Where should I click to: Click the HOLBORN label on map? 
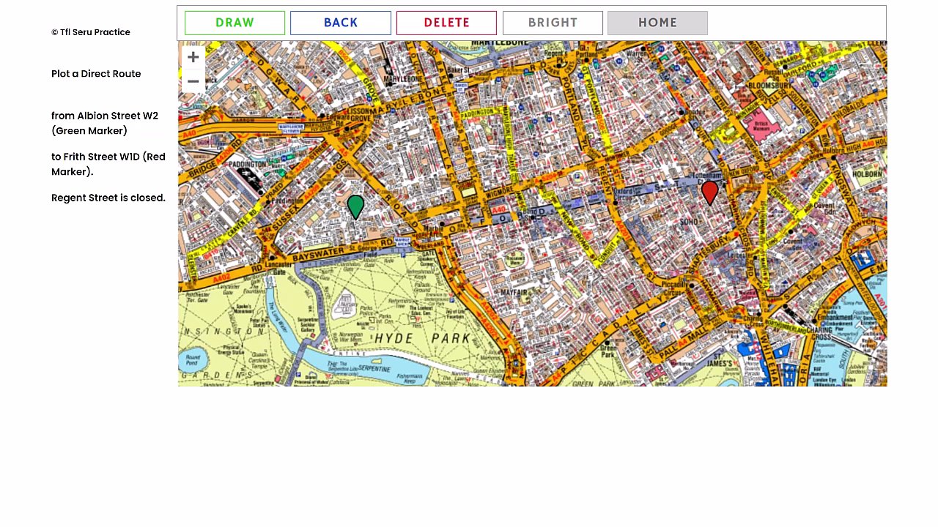click(867, 174)
